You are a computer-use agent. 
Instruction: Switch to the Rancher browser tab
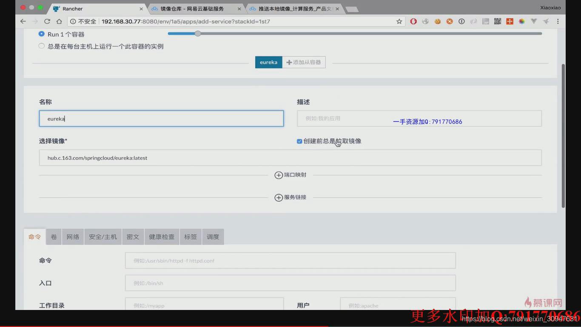[98, 9]
